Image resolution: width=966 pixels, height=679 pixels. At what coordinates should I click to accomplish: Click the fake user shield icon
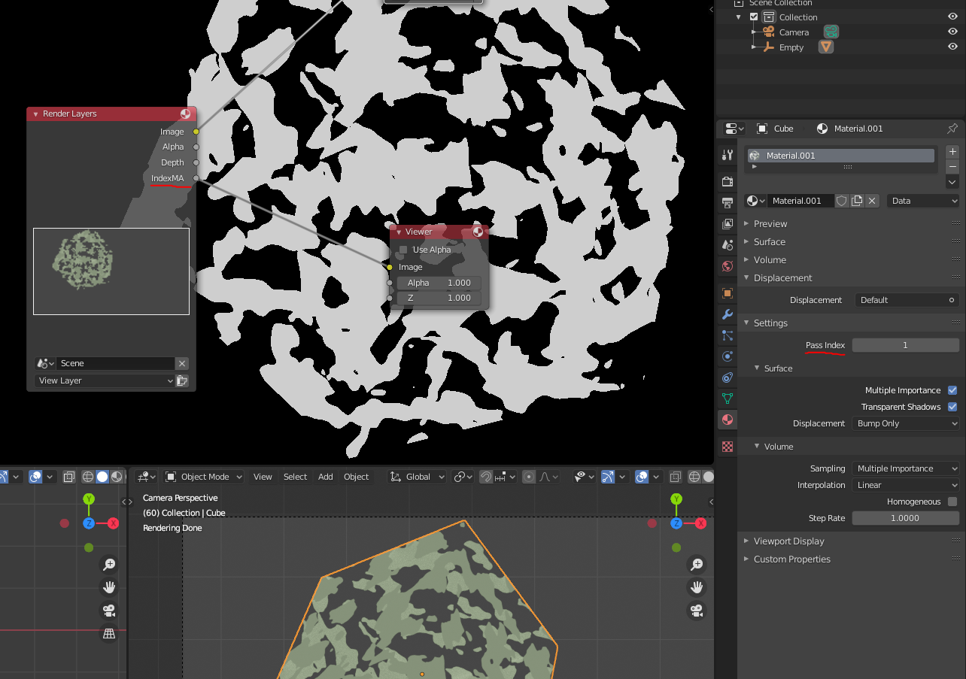(842, 201)
